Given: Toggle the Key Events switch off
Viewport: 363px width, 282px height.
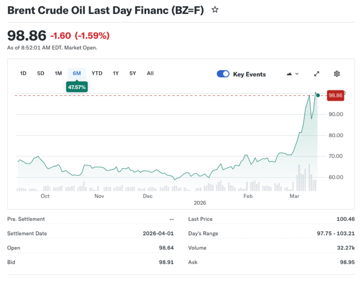Looking at the screenshot, I should coord(223,74).
